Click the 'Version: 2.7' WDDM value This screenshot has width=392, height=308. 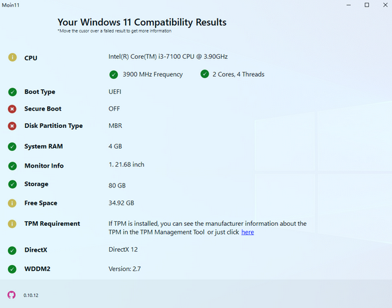click(x=124, y=269)
